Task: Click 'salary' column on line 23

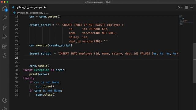Action: point(74,37)
